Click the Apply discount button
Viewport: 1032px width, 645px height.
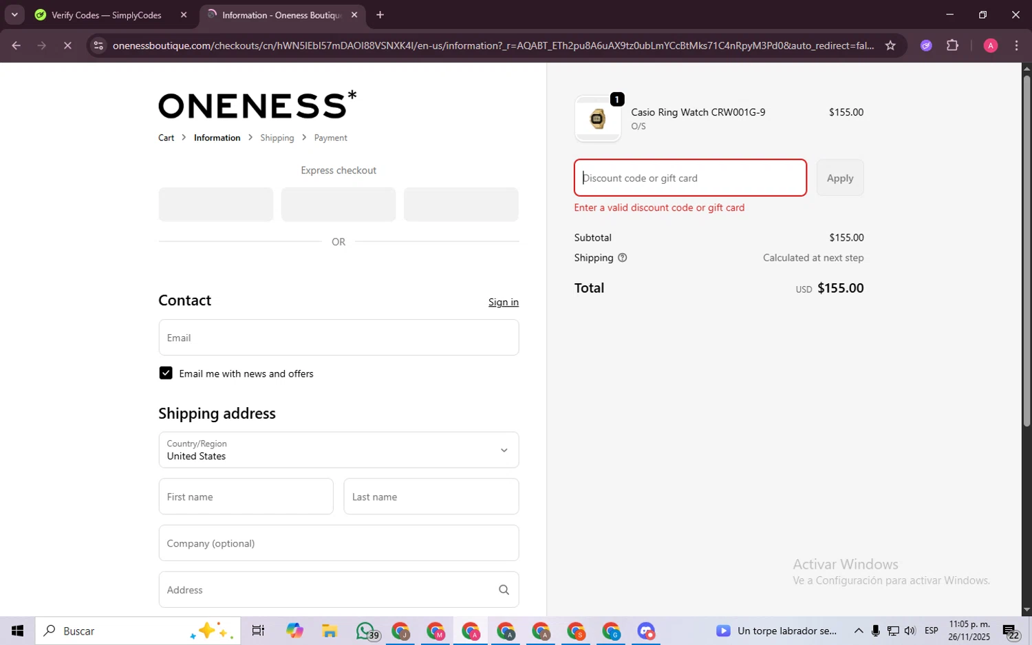[x=839, y=178]
